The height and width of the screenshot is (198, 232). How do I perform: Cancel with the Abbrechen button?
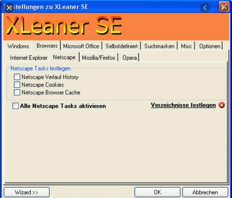(205, 192)
